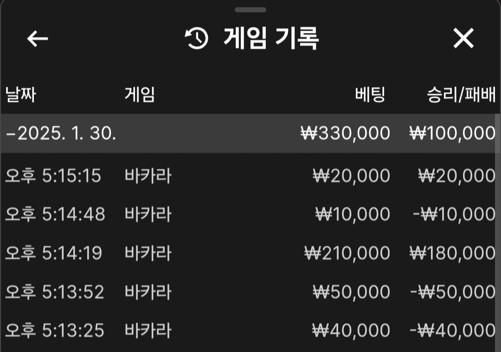
Task: Open the 오후 5:15:15 바카라 record
Action: tap(248, 176)
